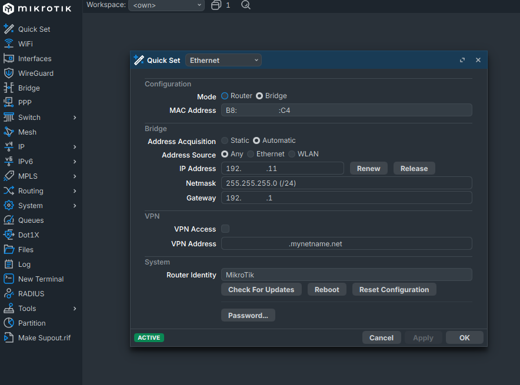Open the Mesh sidebar icon

click(x=9, y=132)
